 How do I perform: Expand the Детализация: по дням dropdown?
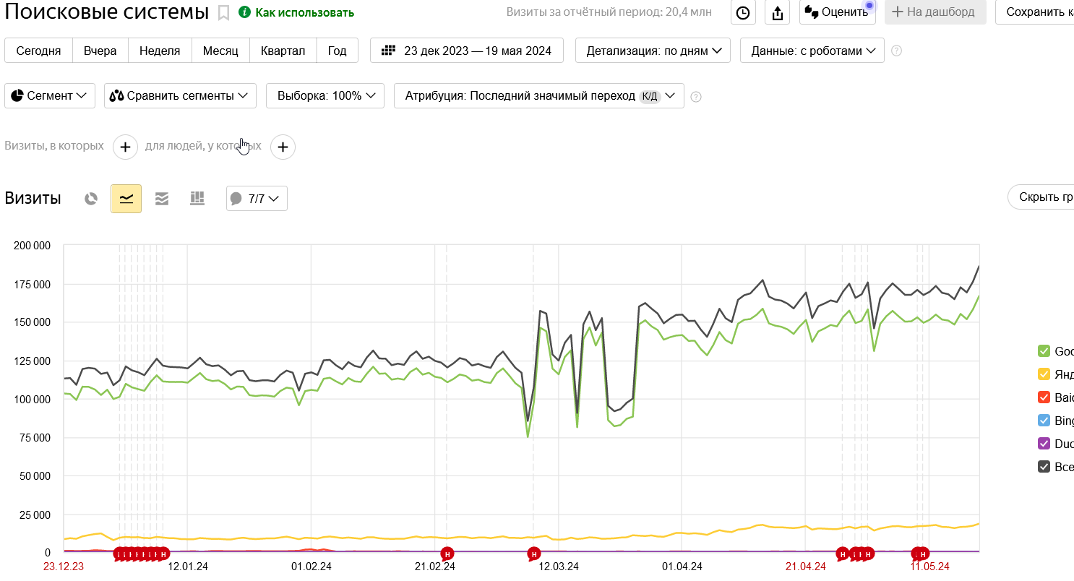(x=653, y=51)
